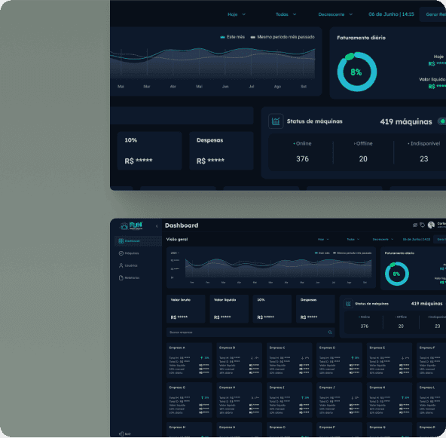Click the Fun Photo Booth logo in the lower dashboard
The height and width of the screenshot is (438, 446).
(131, 226)
